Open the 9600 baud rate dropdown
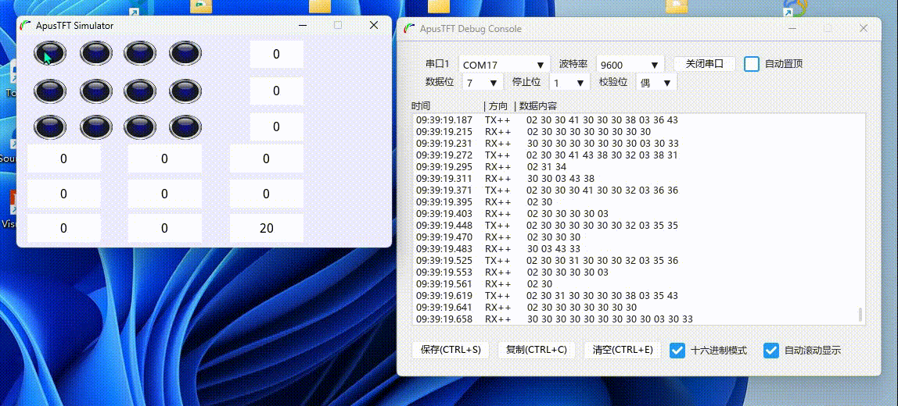Viewport: 898px width, 406px height. (x=630, y=65)
